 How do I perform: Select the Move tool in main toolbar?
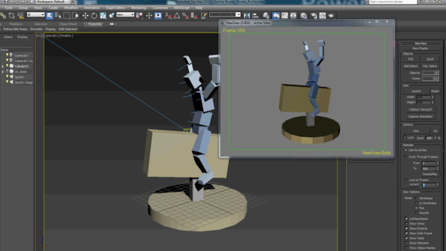pos(85,15)
